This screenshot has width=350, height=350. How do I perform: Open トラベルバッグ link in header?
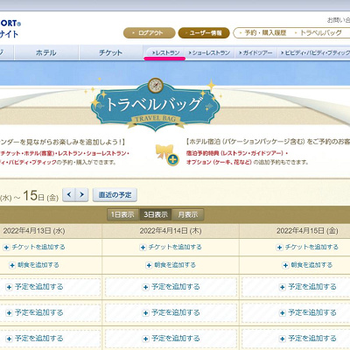tap(320, 33)
